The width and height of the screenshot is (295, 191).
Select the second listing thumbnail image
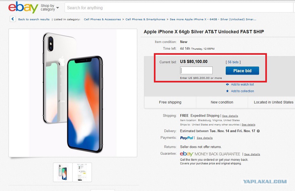[82, 172]
